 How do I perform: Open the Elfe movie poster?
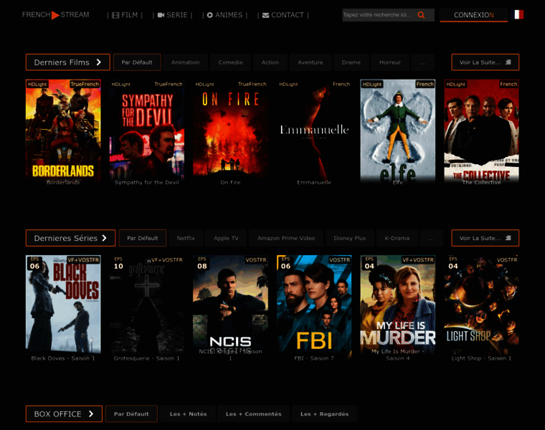click(397, 130)
